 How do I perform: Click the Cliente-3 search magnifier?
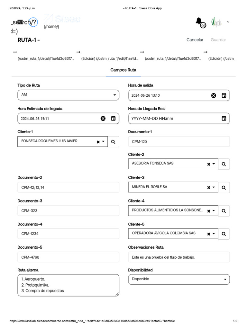(224, 187)
